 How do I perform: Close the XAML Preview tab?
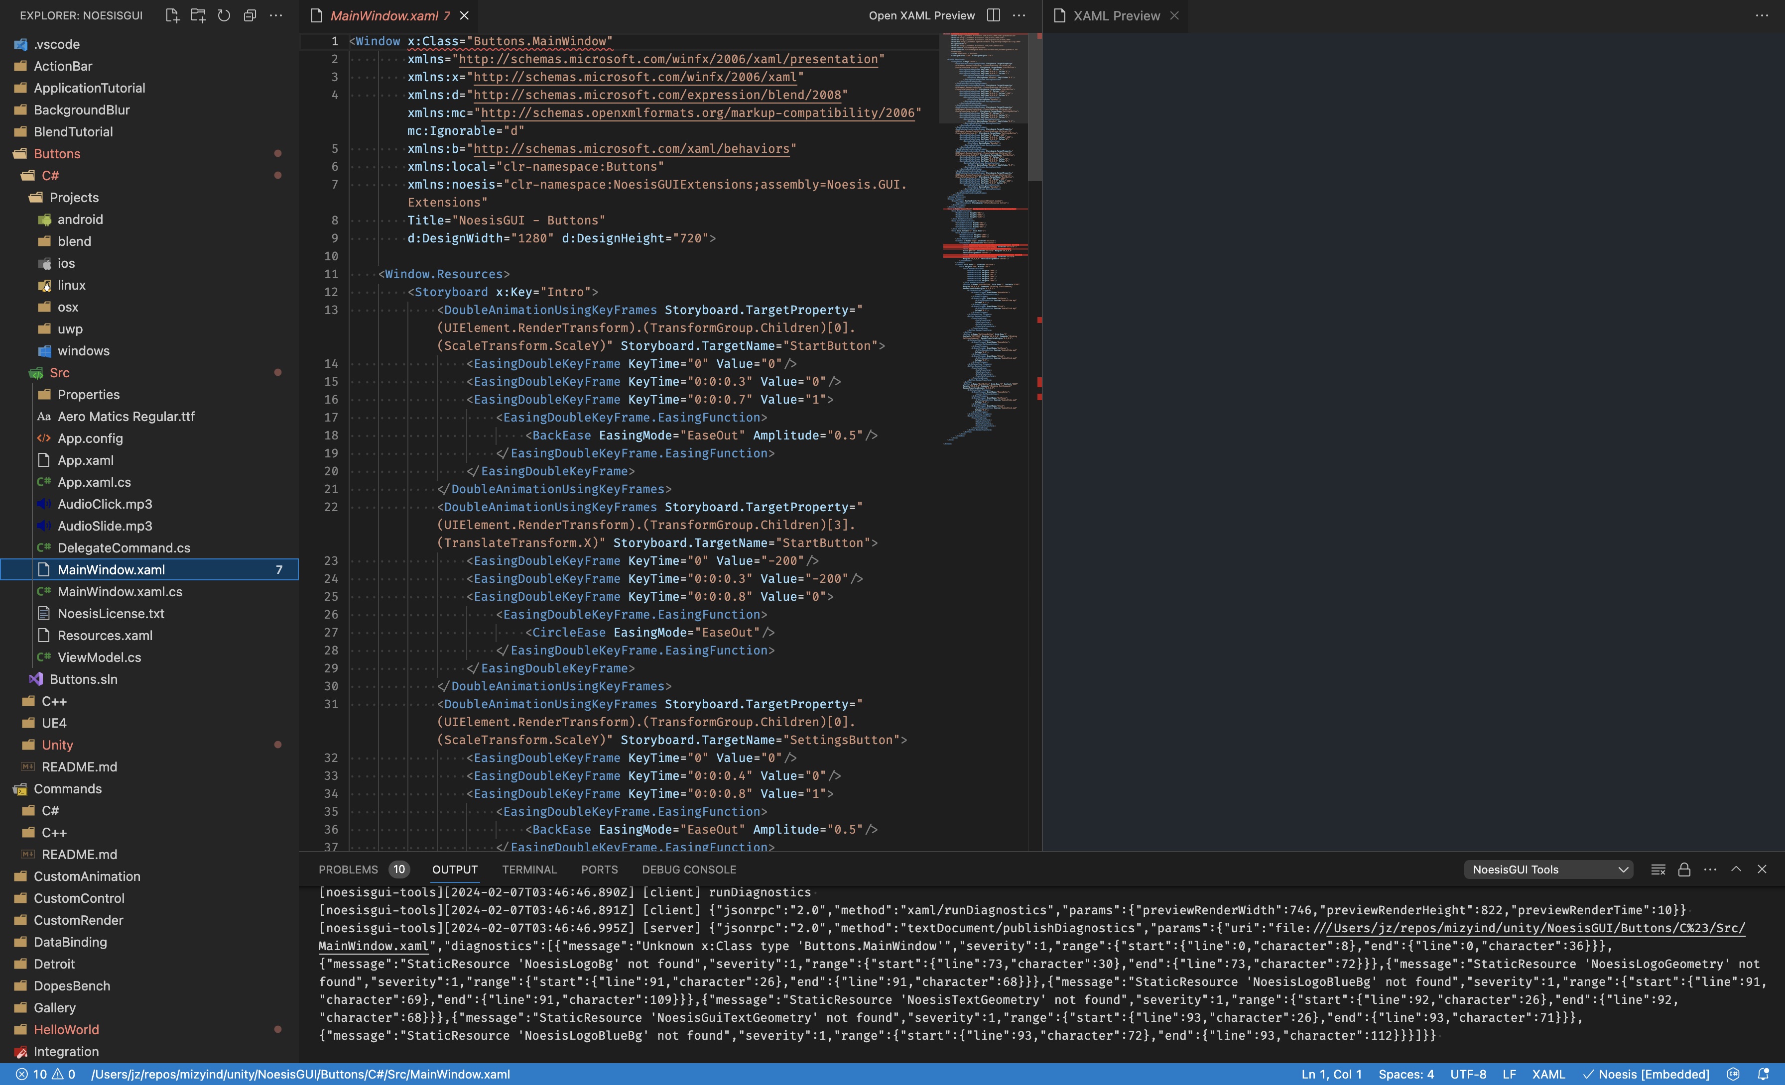[1174, 15]
